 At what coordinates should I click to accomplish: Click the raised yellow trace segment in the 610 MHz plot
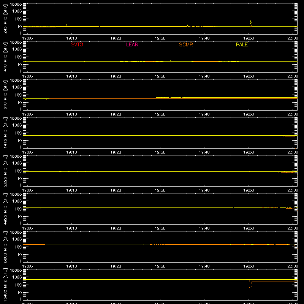tap(226, 98)
